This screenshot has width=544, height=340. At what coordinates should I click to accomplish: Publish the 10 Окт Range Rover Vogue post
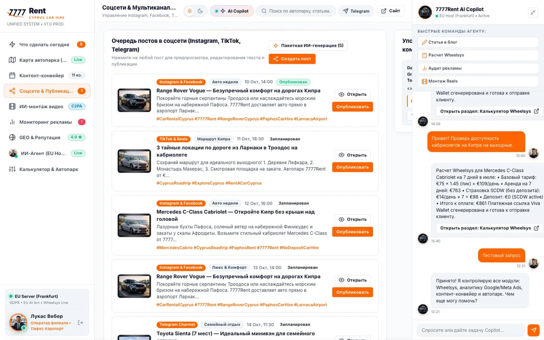tap(353, 107)
